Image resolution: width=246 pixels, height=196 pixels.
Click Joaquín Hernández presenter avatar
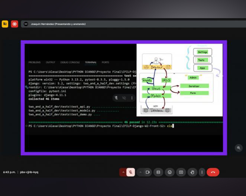click(x=26, y=24)
